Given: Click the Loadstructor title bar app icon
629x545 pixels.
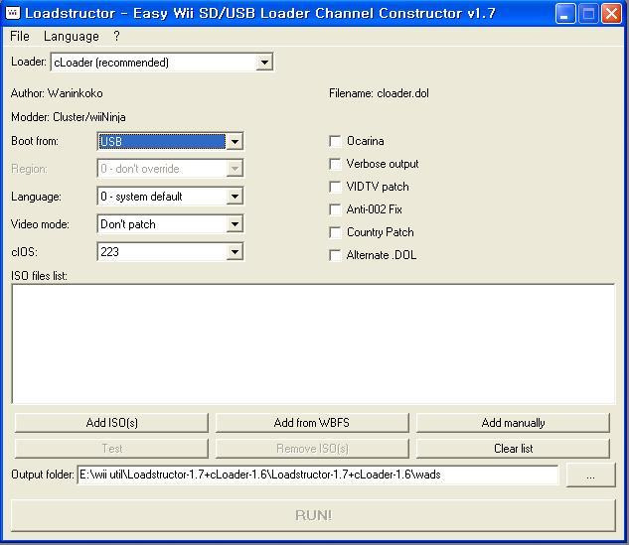Looking at the screenshot, I should coord(13,13).
